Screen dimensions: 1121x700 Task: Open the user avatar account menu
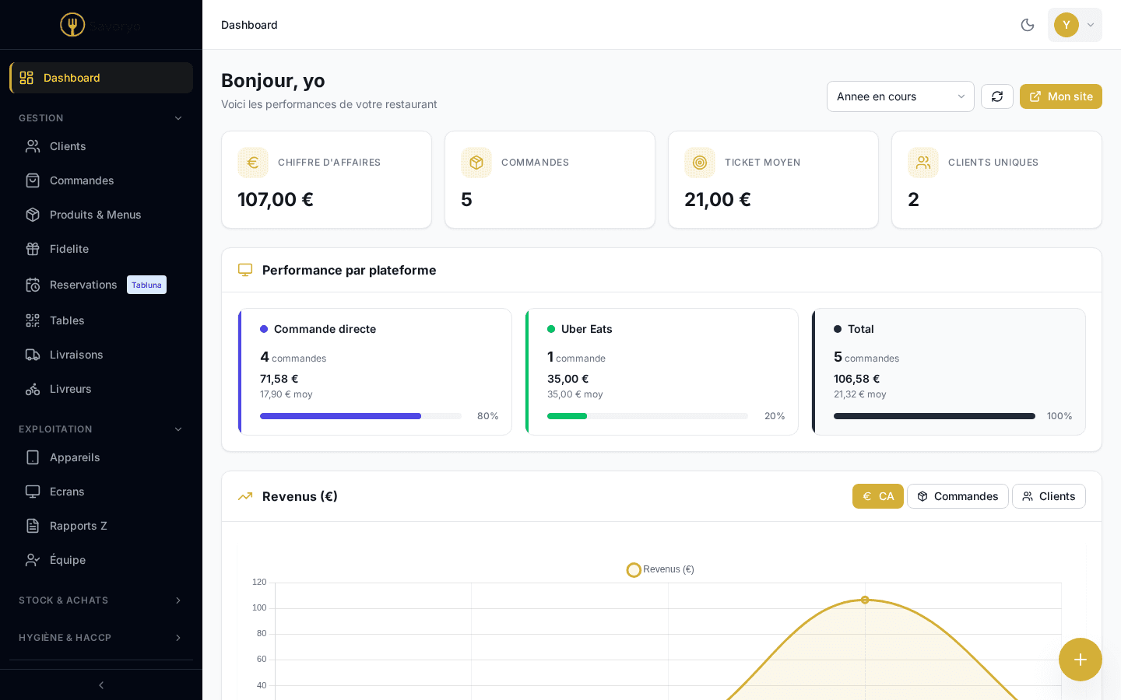[1075, 25]
